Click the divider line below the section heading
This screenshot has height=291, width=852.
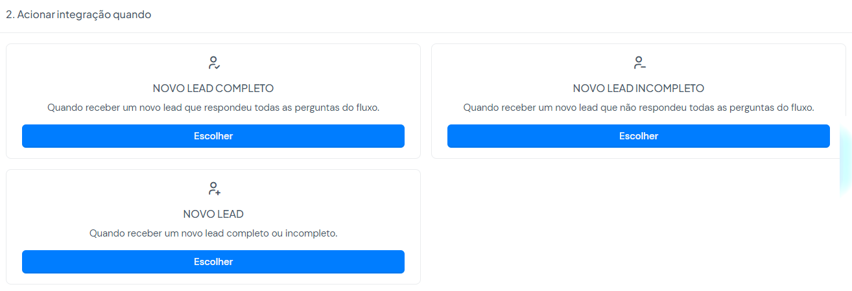[x=426, y=32]
